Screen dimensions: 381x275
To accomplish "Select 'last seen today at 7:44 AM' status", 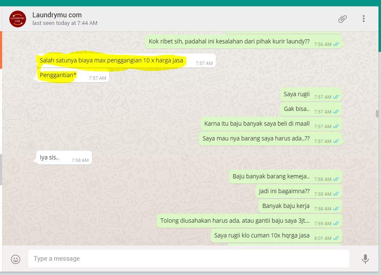I will coord(64,23).
